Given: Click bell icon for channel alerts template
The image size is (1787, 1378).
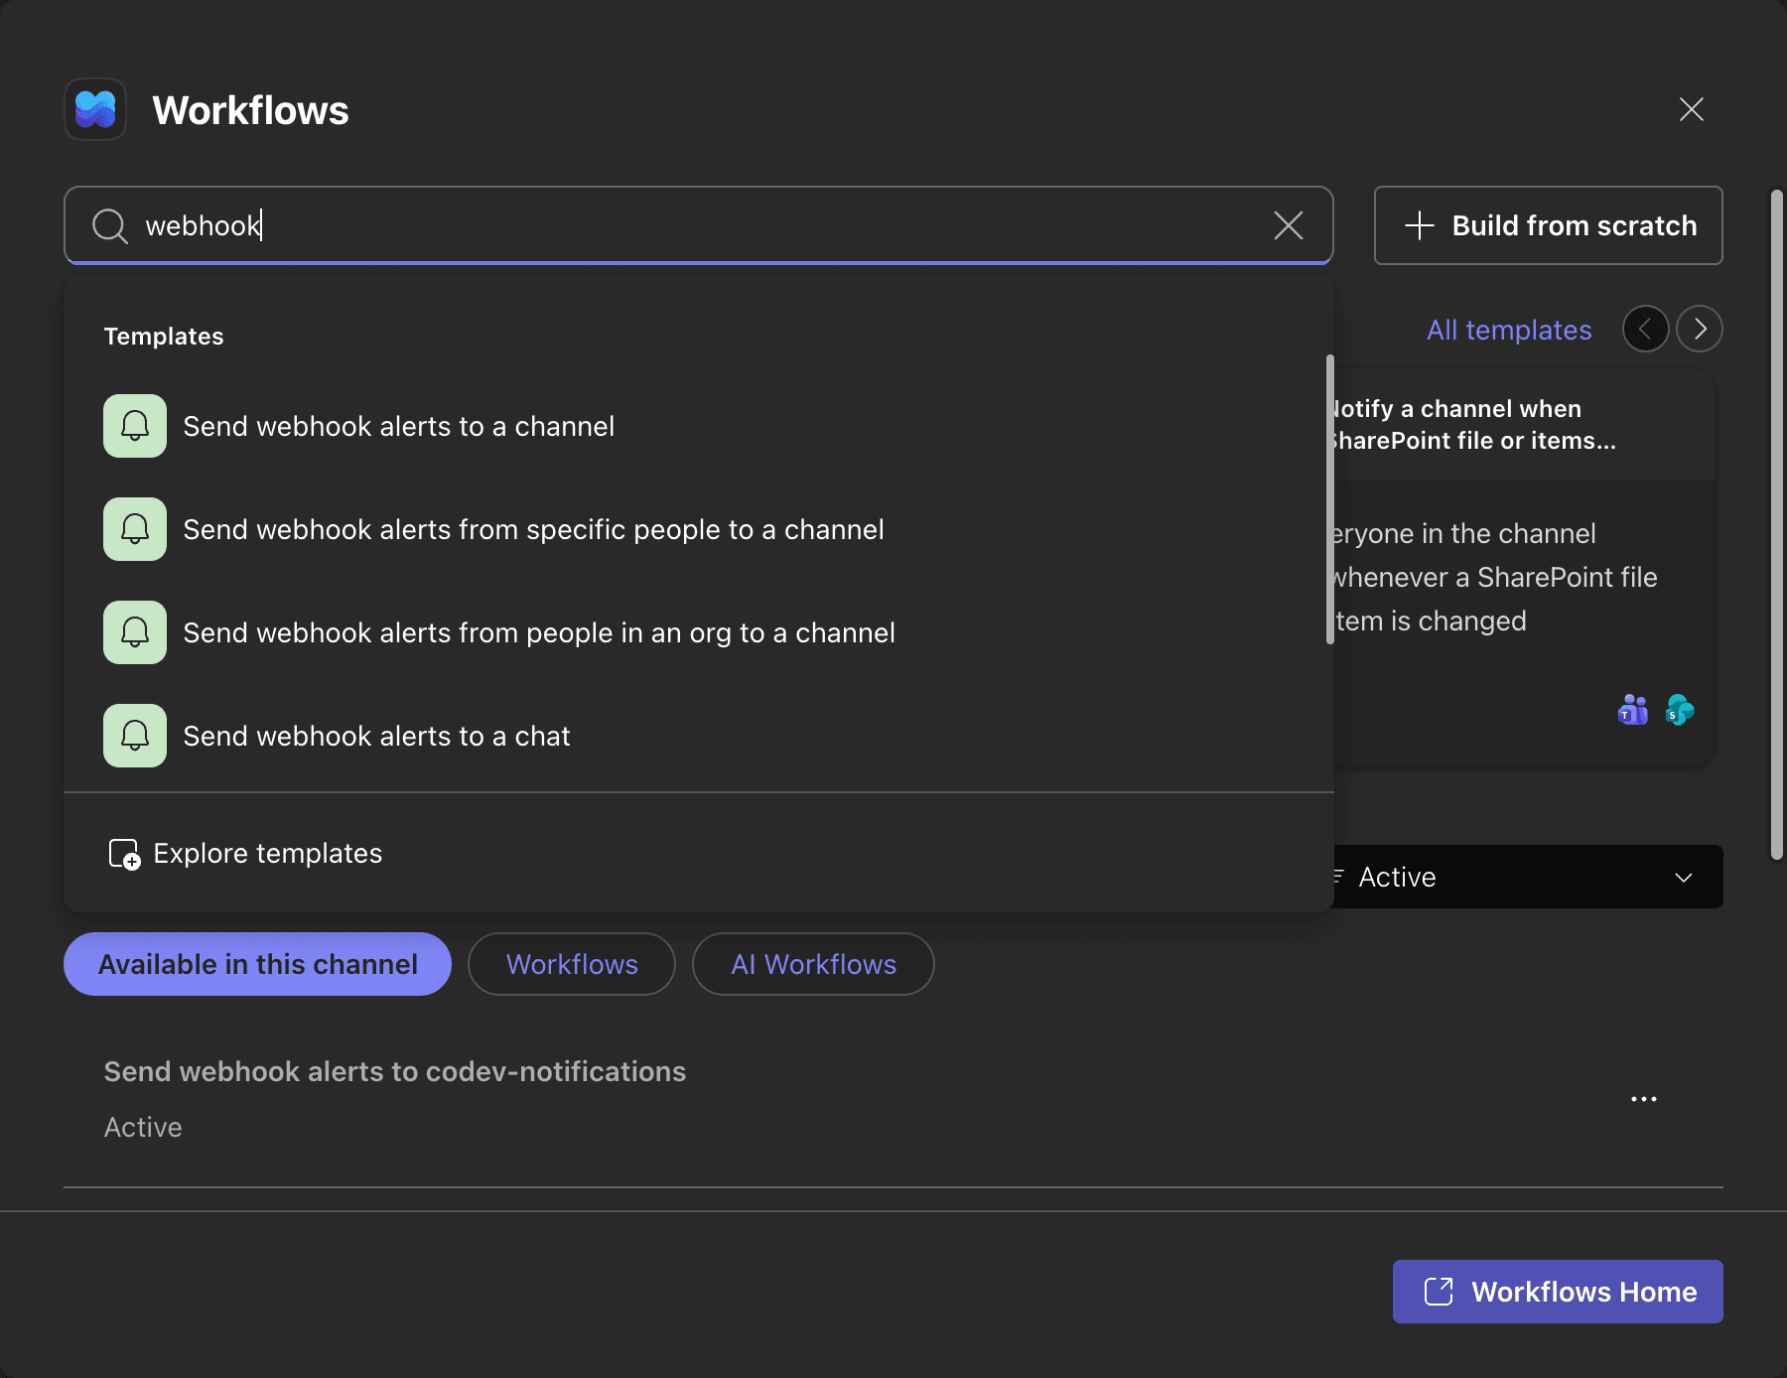Looking at the screenshot, I should pos(135,426).
